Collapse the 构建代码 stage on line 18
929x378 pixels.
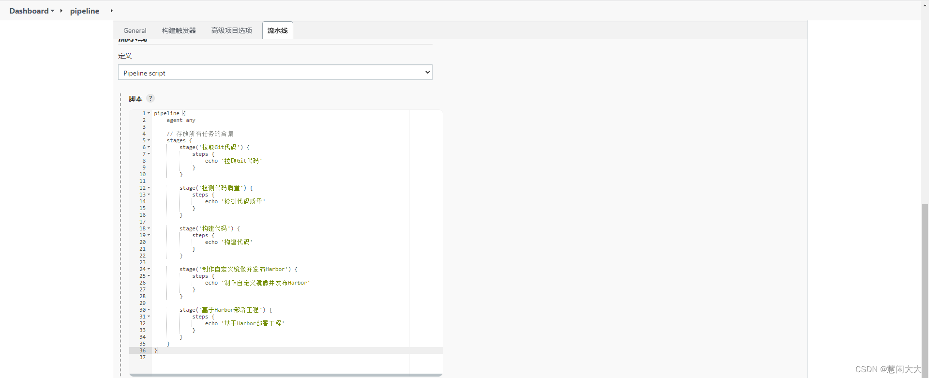[x=149, y=228]
